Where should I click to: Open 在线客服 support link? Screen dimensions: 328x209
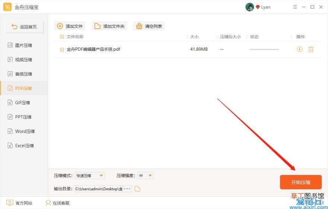coord(57,203)
